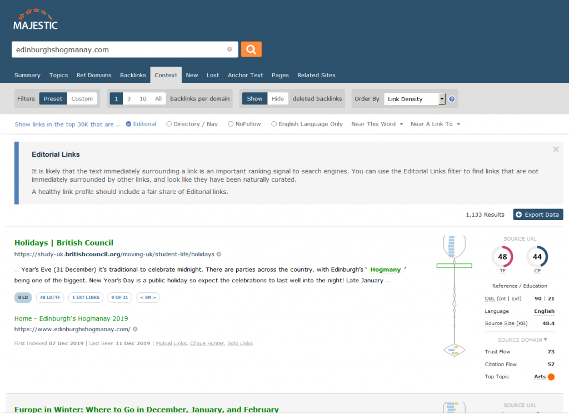Open the Related Sites tab
Screen dimensions: 569x414
316,75
